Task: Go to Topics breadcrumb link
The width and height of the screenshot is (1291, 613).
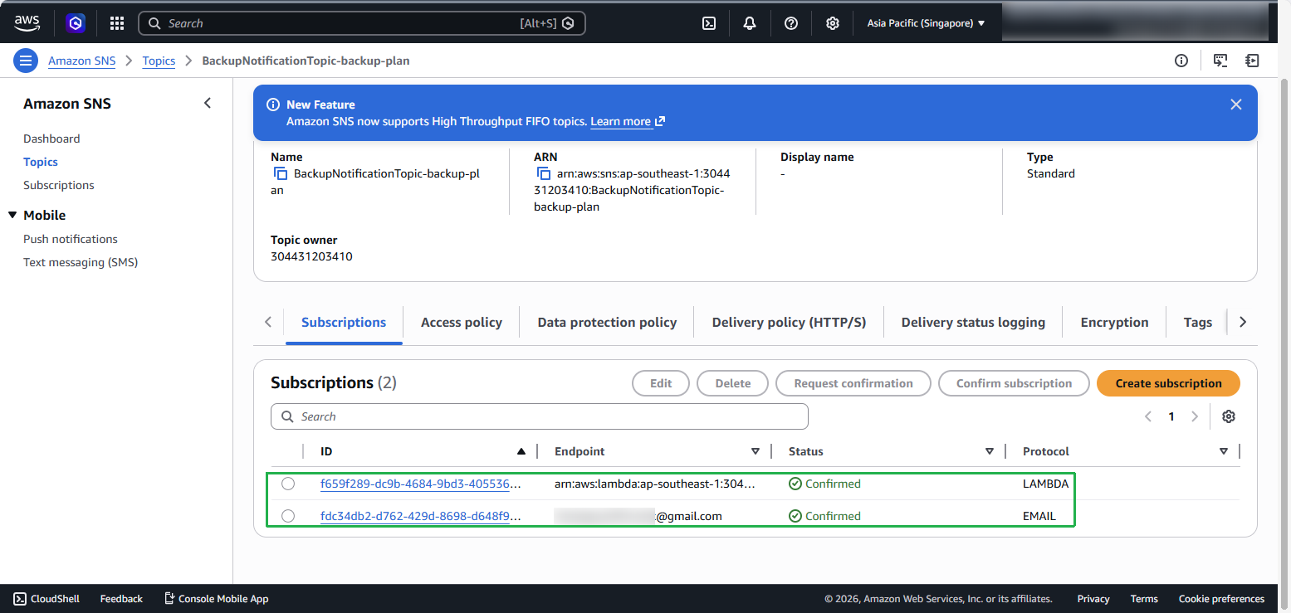Action: [x=159, y=61]
